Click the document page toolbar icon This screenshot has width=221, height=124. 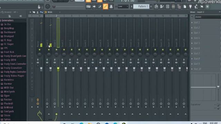click(185, 7)
